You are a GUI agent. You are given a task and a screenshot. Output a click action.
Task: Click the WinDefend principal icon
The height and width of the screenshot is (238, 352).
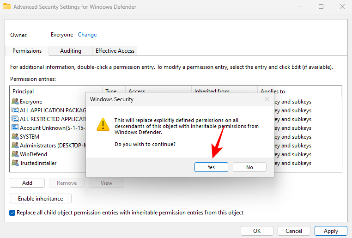(x=15, y=154)
